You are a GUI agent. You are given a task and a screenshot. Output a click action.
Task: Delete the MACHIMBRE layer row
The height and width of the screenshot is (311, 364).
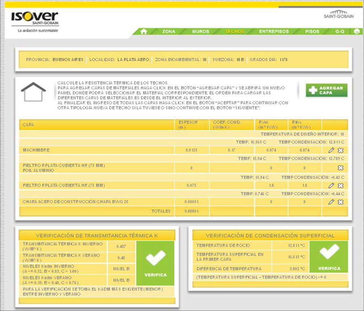pos(341,150)
